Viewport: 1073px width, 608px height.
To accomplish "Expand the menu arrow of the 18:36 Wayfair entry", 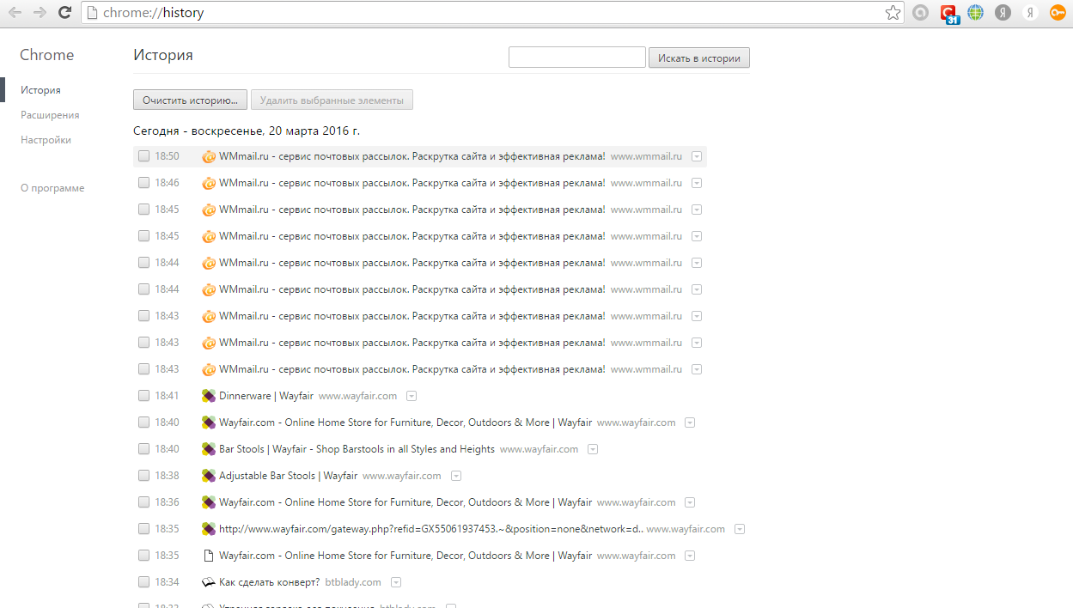I will 690,502.
